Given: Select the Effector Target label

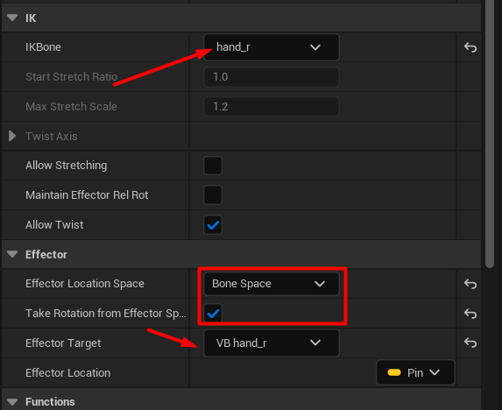Looking at the screenshot, I should click(x=63, y=343).
